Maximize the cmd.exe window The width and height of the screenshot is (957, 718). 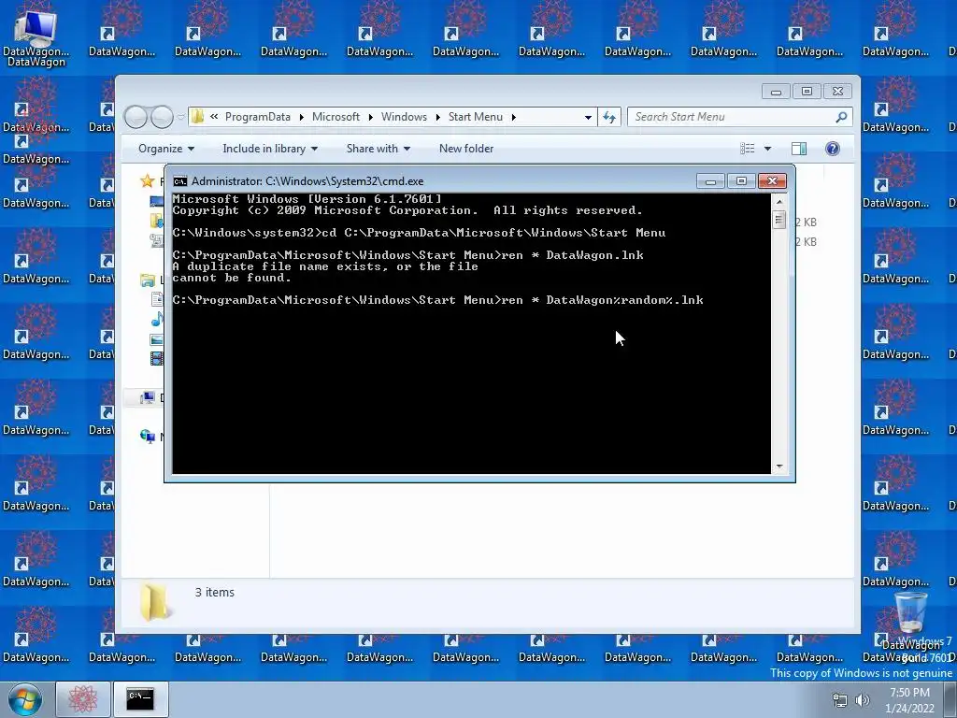(741, 181)
